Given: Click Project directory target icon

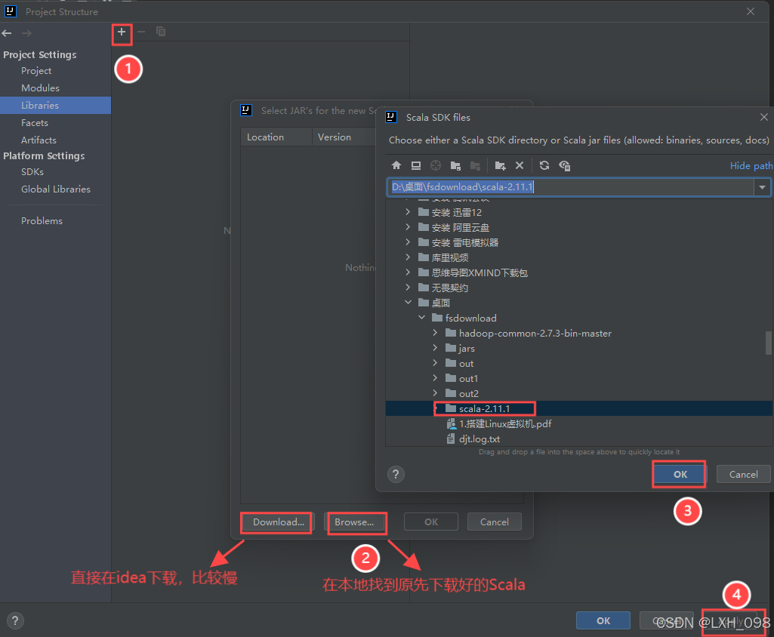Looking at the screenshot, I should 436,165.
